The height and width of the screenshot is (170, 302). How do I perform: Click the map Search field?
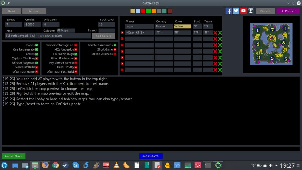(106, 31)
